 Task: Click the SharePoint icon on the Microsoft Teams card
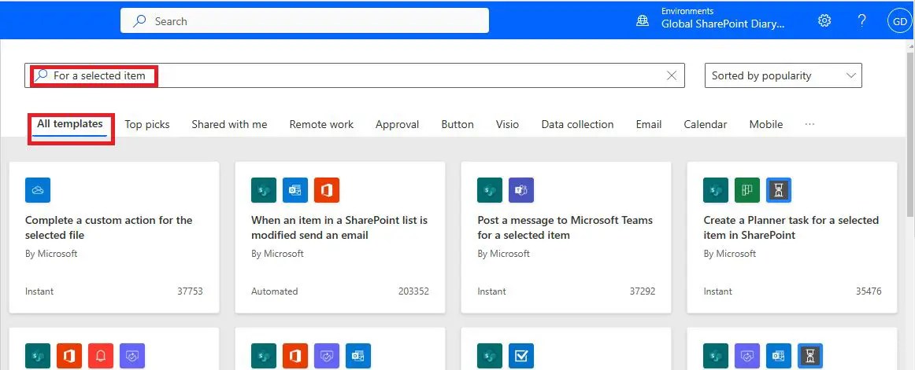[x=490, y=190]
